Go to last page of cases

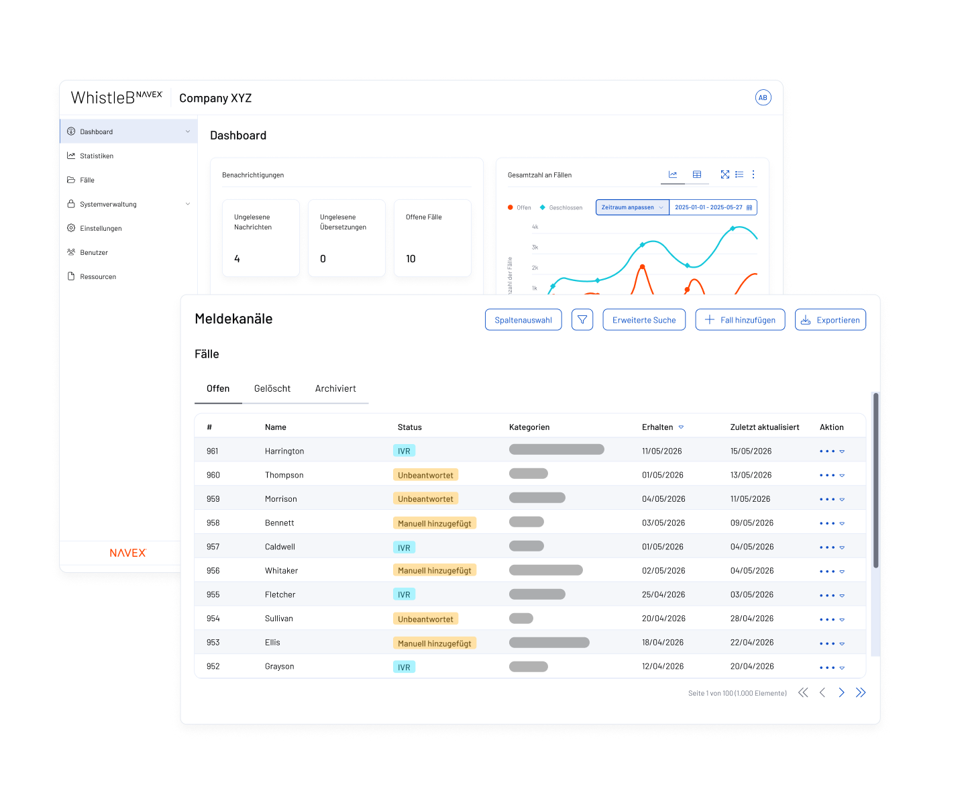(861, 693)
